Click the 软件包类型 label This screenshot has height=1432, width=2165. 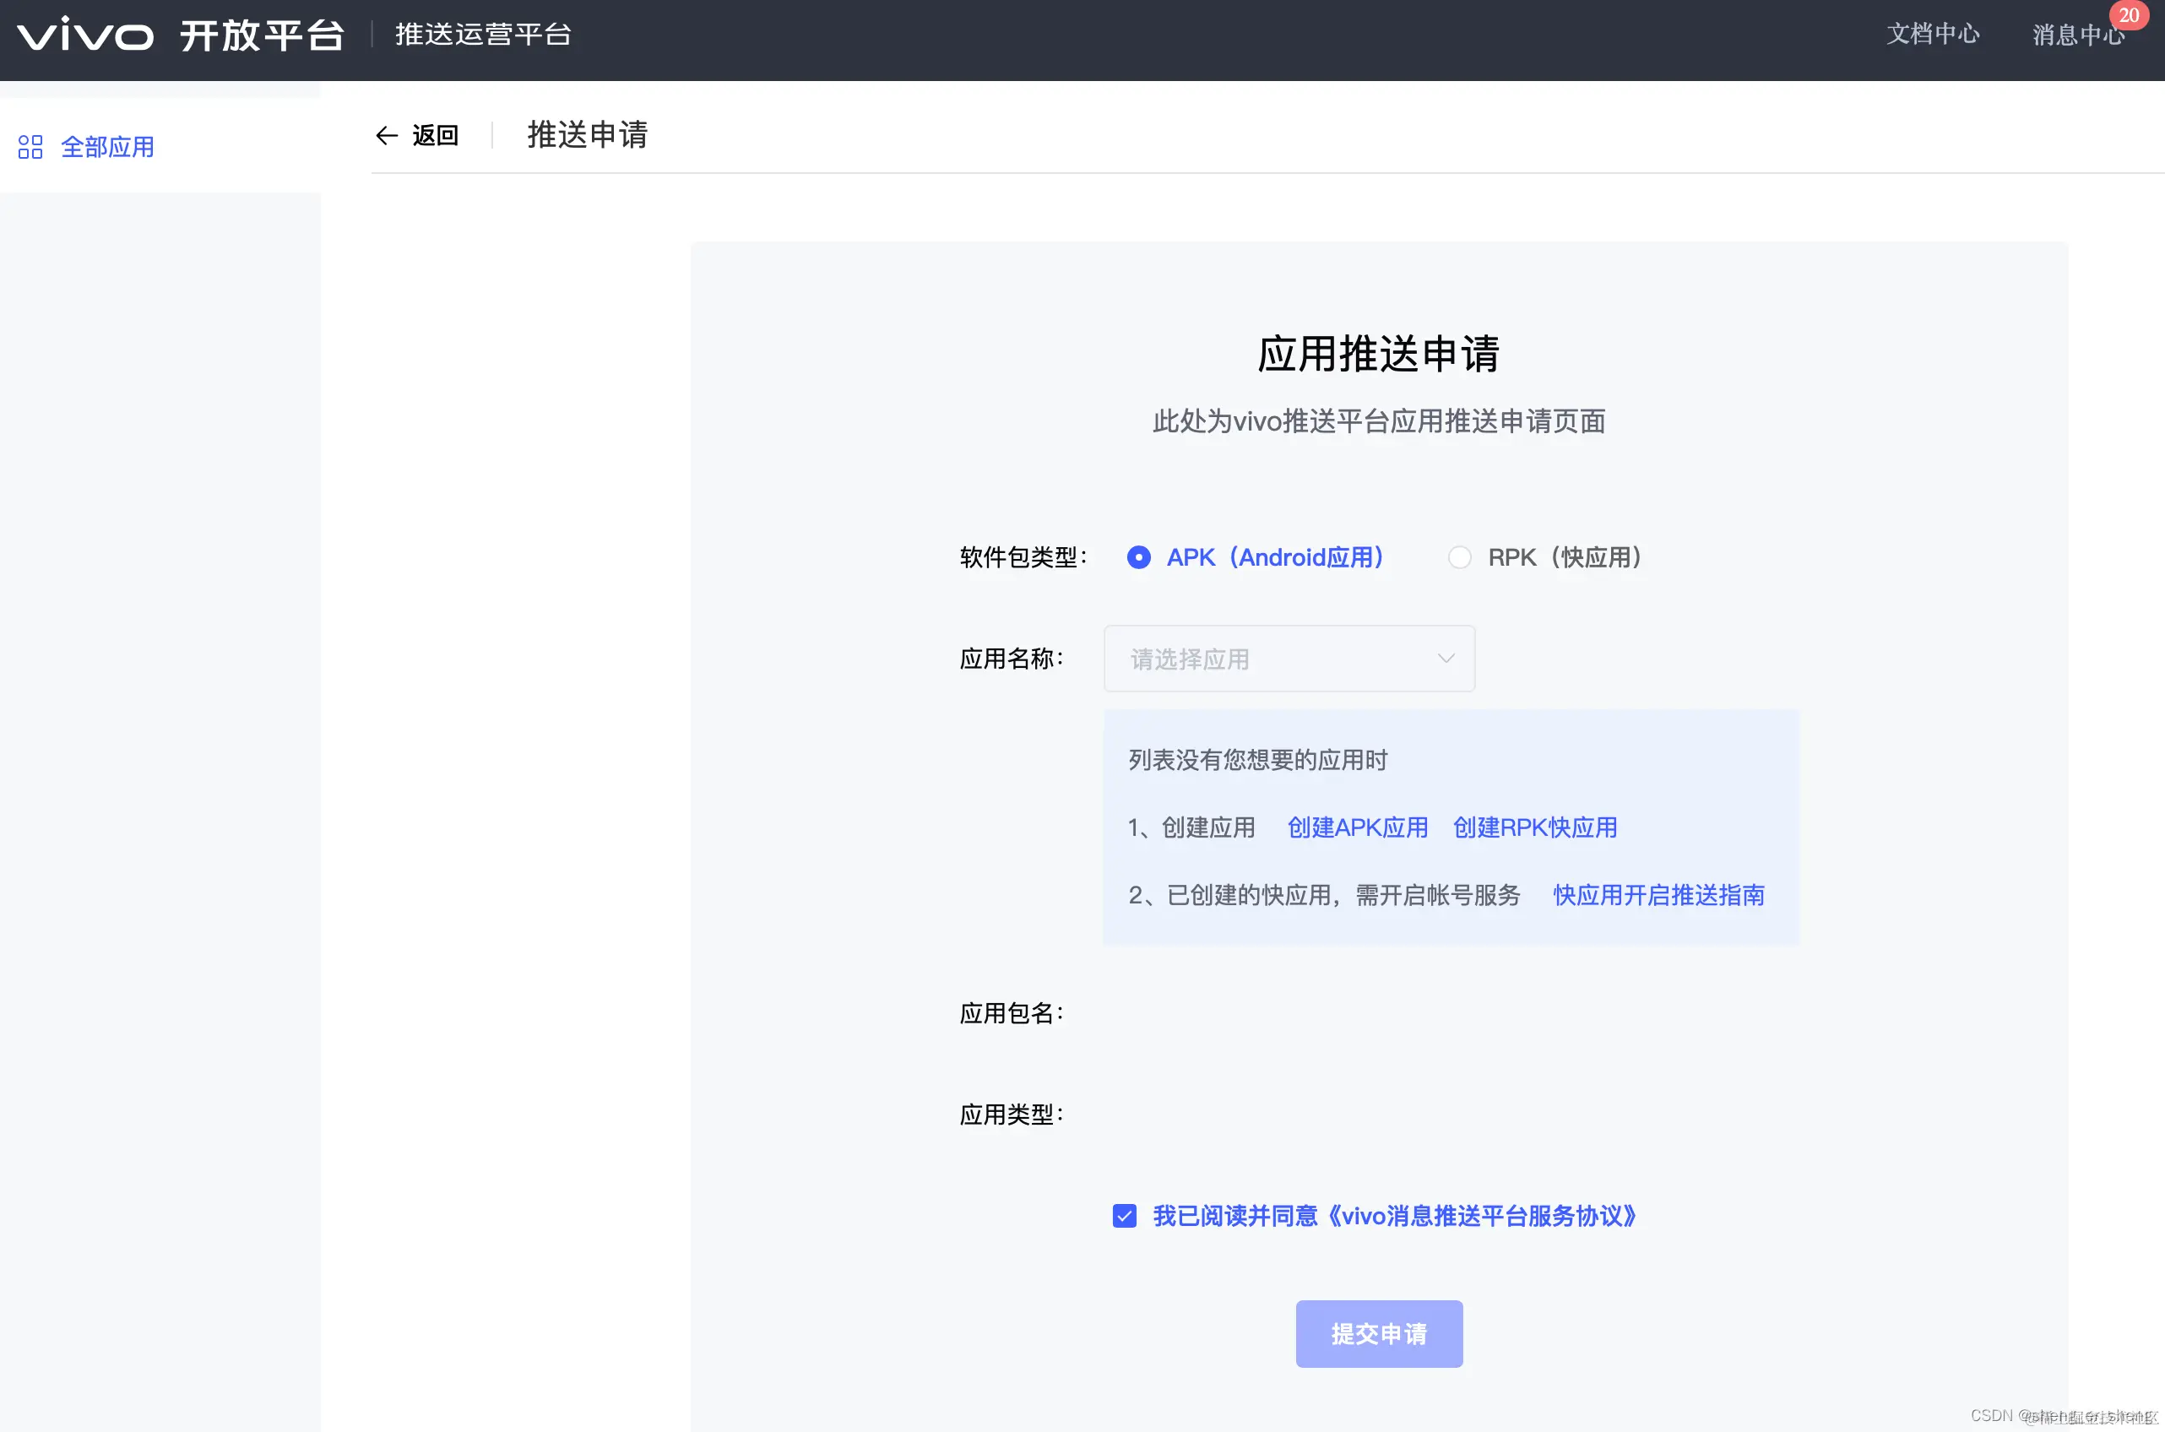pos(1023,557)
